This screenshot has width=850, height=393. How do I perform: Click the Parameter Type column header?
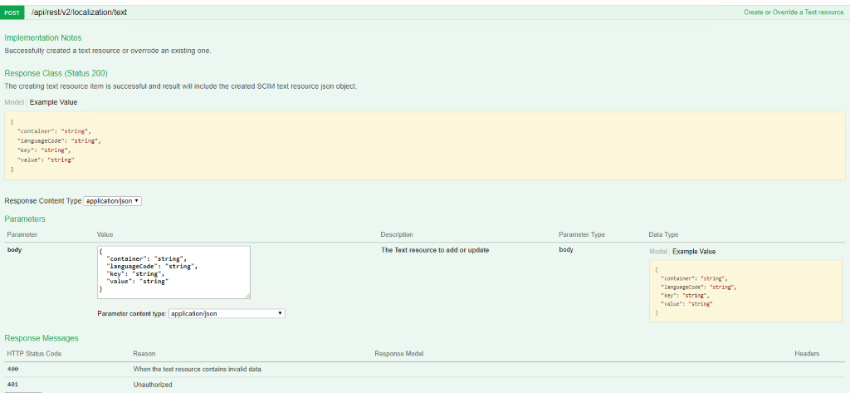coord(582,234)
